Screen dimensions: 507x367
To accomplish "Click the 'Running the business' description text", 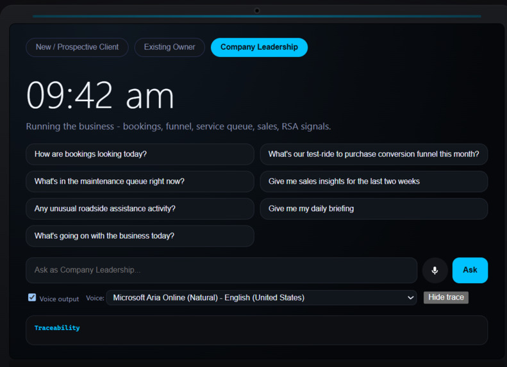I will pos(178,126).
